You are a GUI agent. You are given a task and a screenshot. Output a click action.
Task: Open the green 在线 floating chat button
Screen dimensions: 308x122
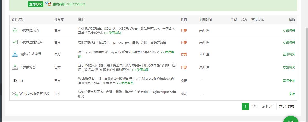pyautogui.click(x=291, y=119)
